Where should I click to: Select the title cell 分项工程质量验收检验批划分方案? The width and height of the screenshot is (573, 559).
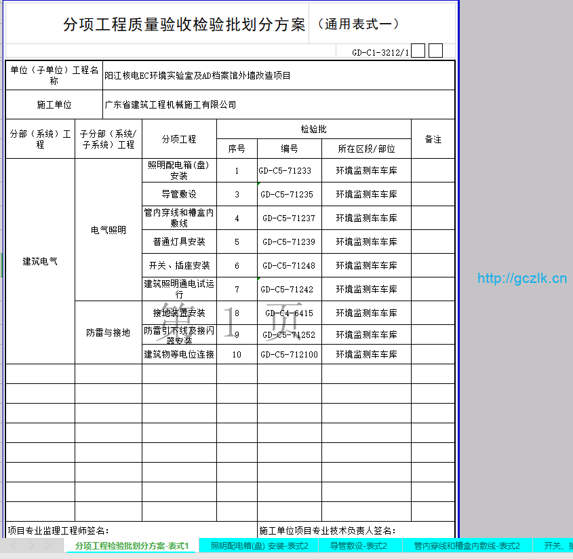[x=184, y=26]
